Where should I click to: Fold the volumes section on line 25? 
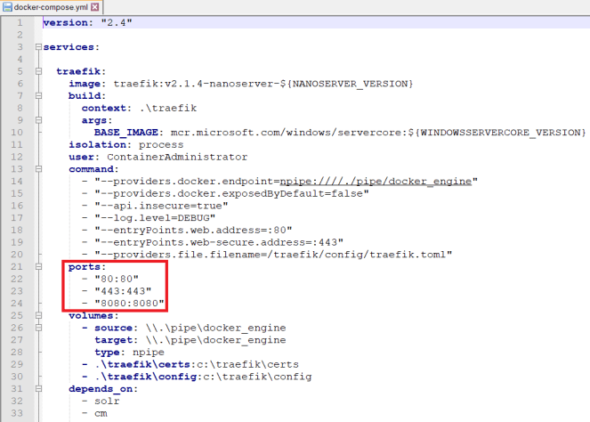pos(37,315)
